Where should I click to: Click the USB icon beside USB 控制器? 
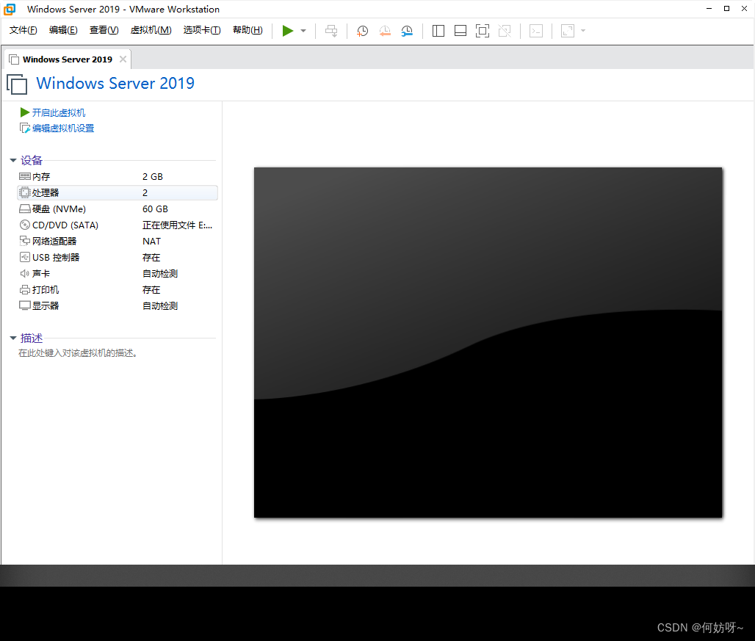24,257
